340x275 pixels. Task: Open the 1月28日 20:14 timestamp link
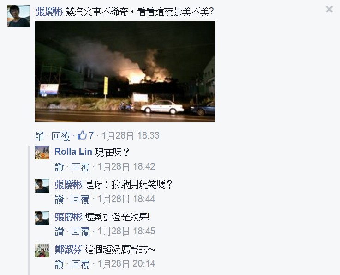pyautogui.click(x=126, y=264)
